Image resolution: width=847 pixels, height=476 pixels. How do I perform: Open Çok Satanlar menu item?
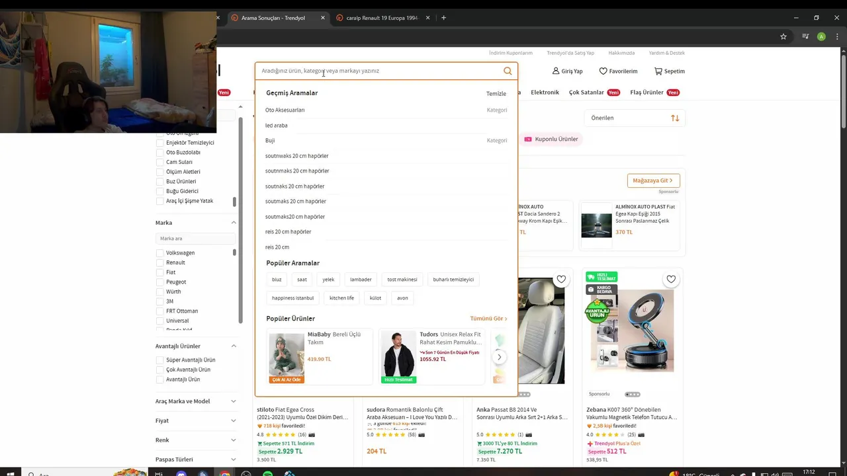coord(586,93)
